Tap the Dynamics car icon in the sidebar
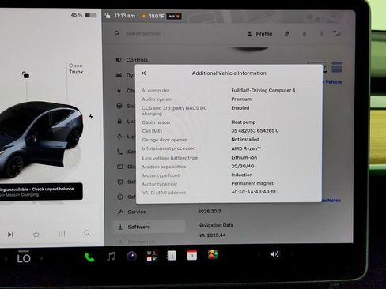The image size is (386, 289). [119, 76]
